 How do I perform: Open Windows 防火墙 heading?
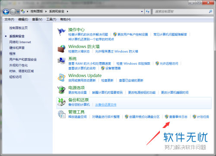pyautogui.click(x=84, y=47)
